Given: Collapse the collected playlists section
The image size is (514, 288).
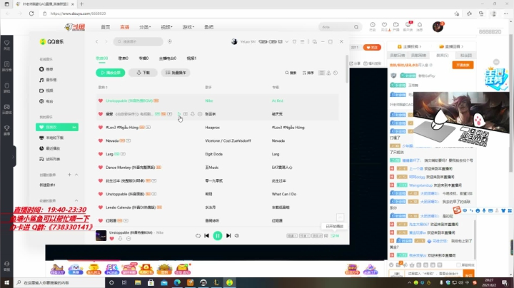Looking at the screenshot, I should tap(76, 200).
